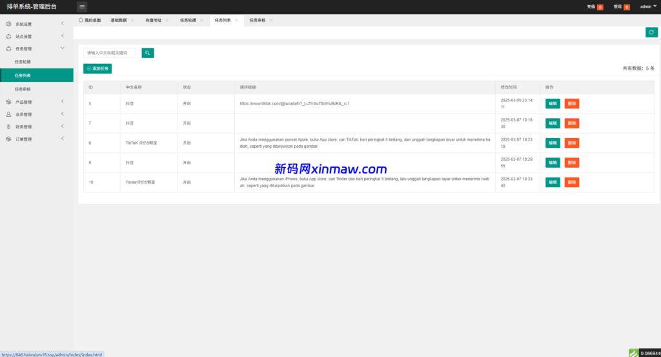Click the 财务管理 dollar icon
This screenshot has height=357, width=661.
pyautogui.click(x=8, y=127)
